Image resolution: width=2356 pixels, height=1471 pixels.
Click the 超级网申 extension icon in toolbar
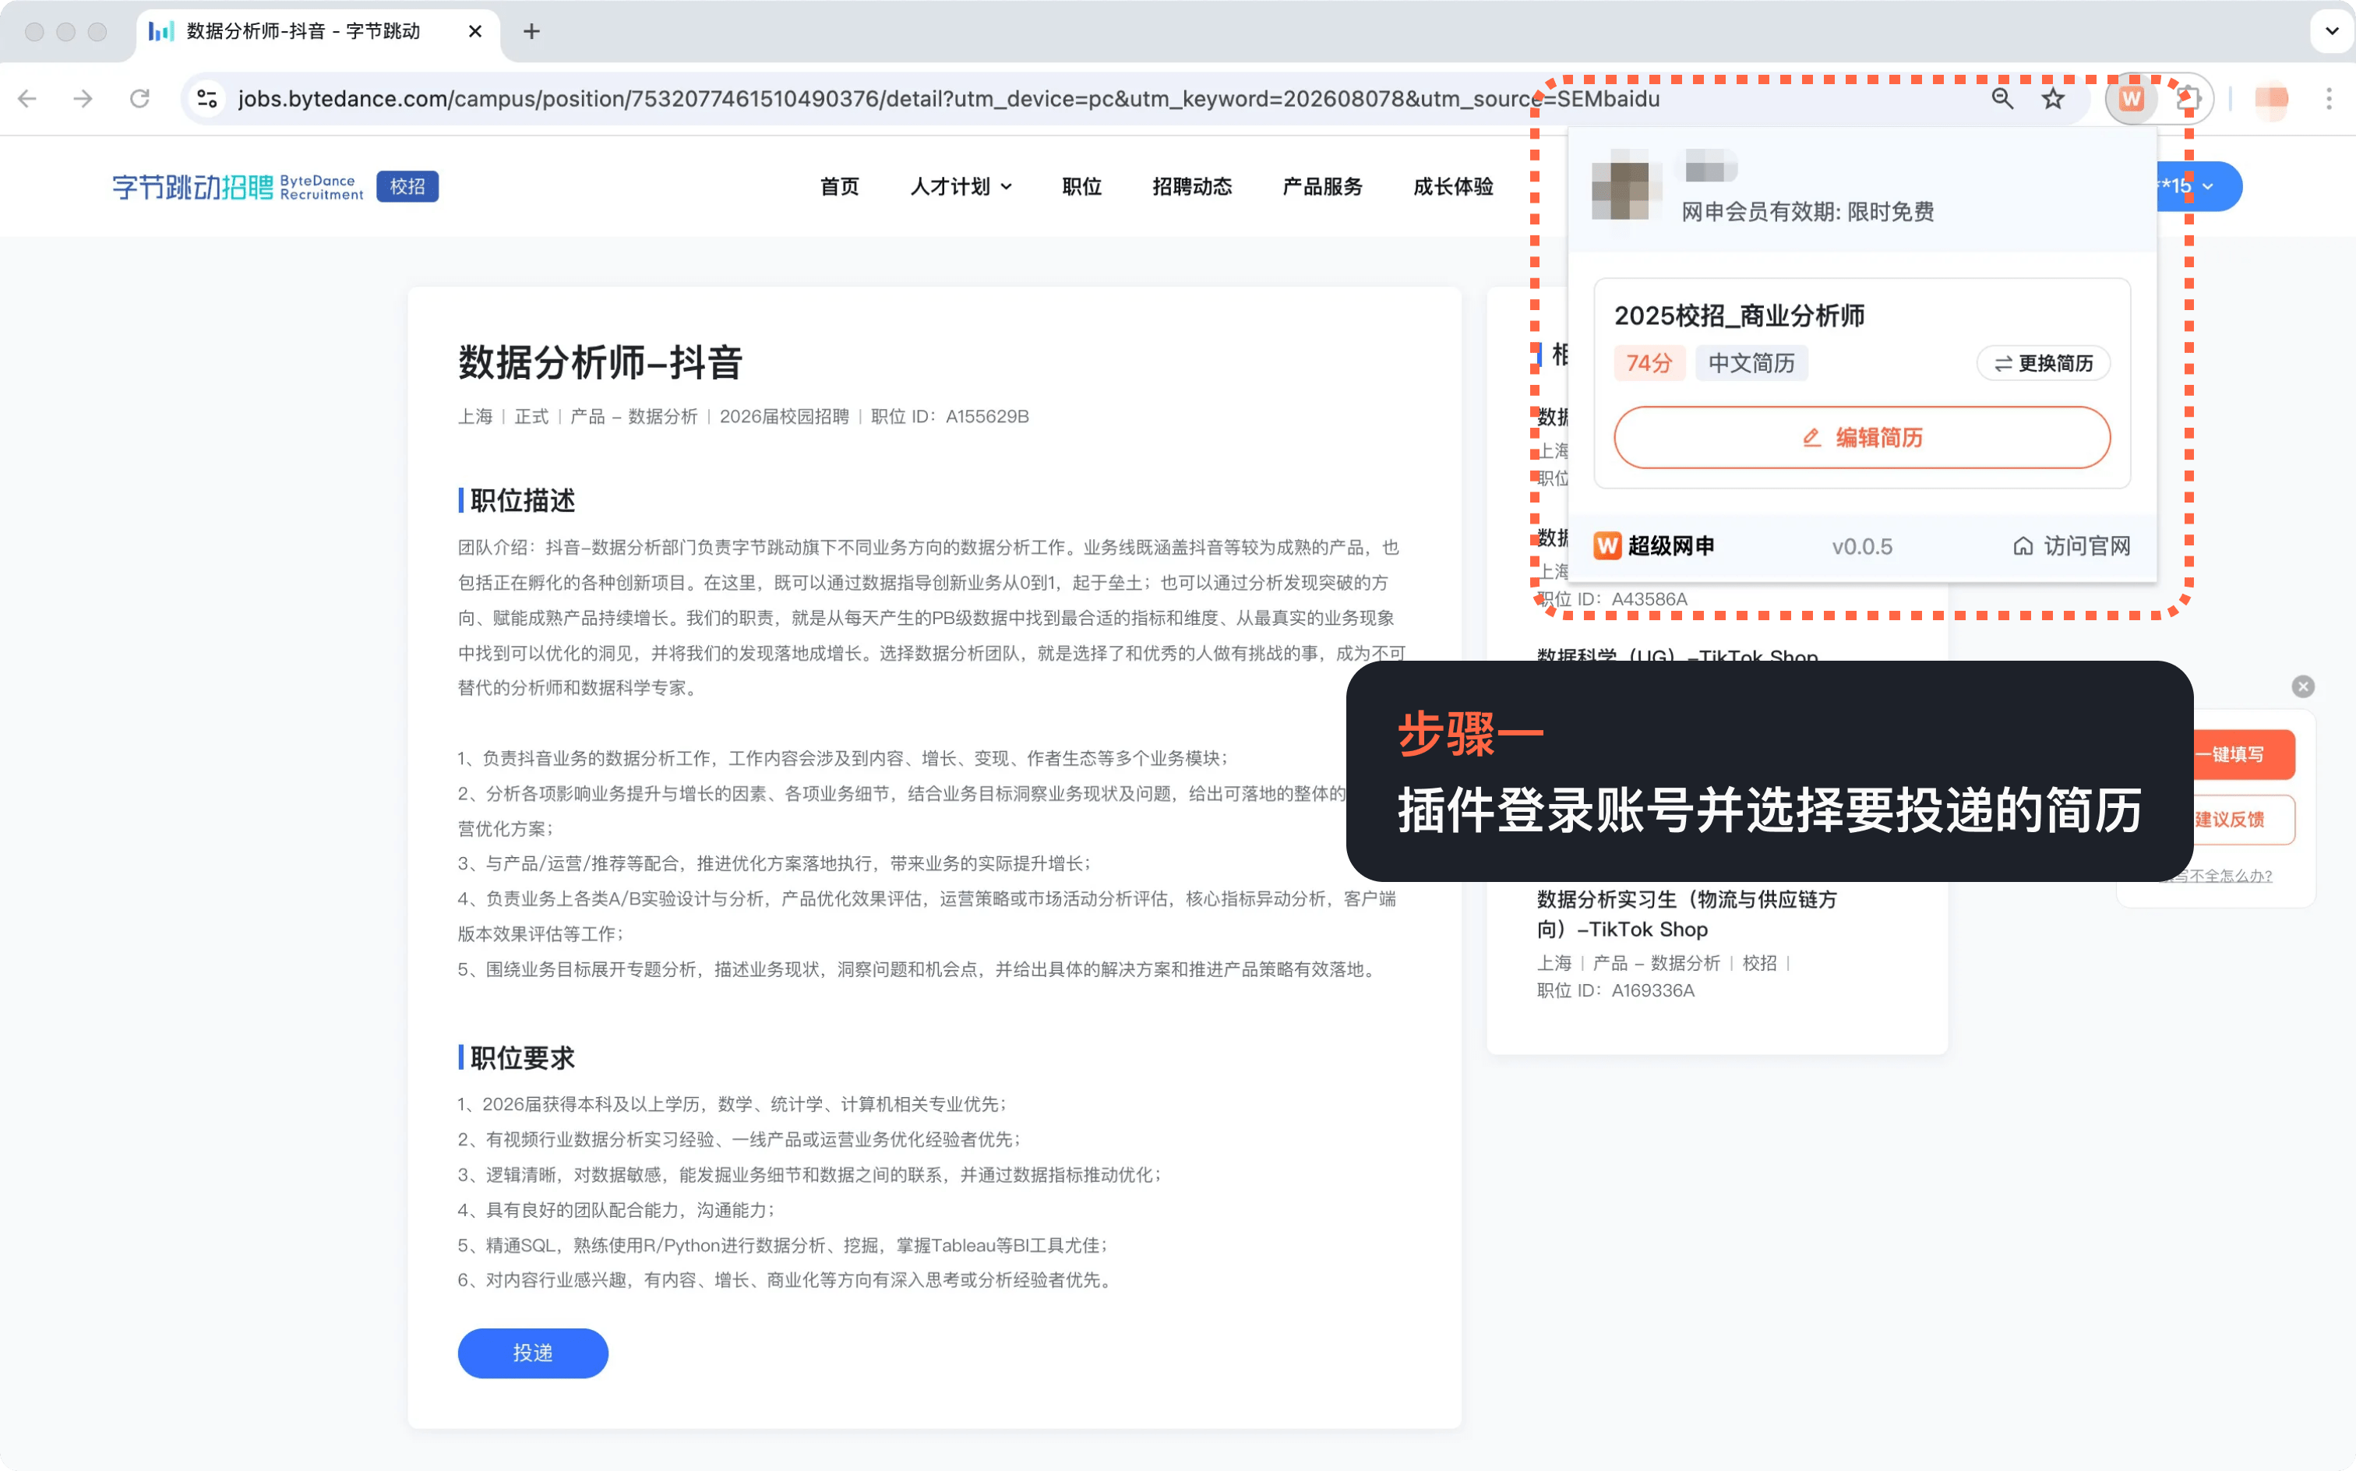2132,98
